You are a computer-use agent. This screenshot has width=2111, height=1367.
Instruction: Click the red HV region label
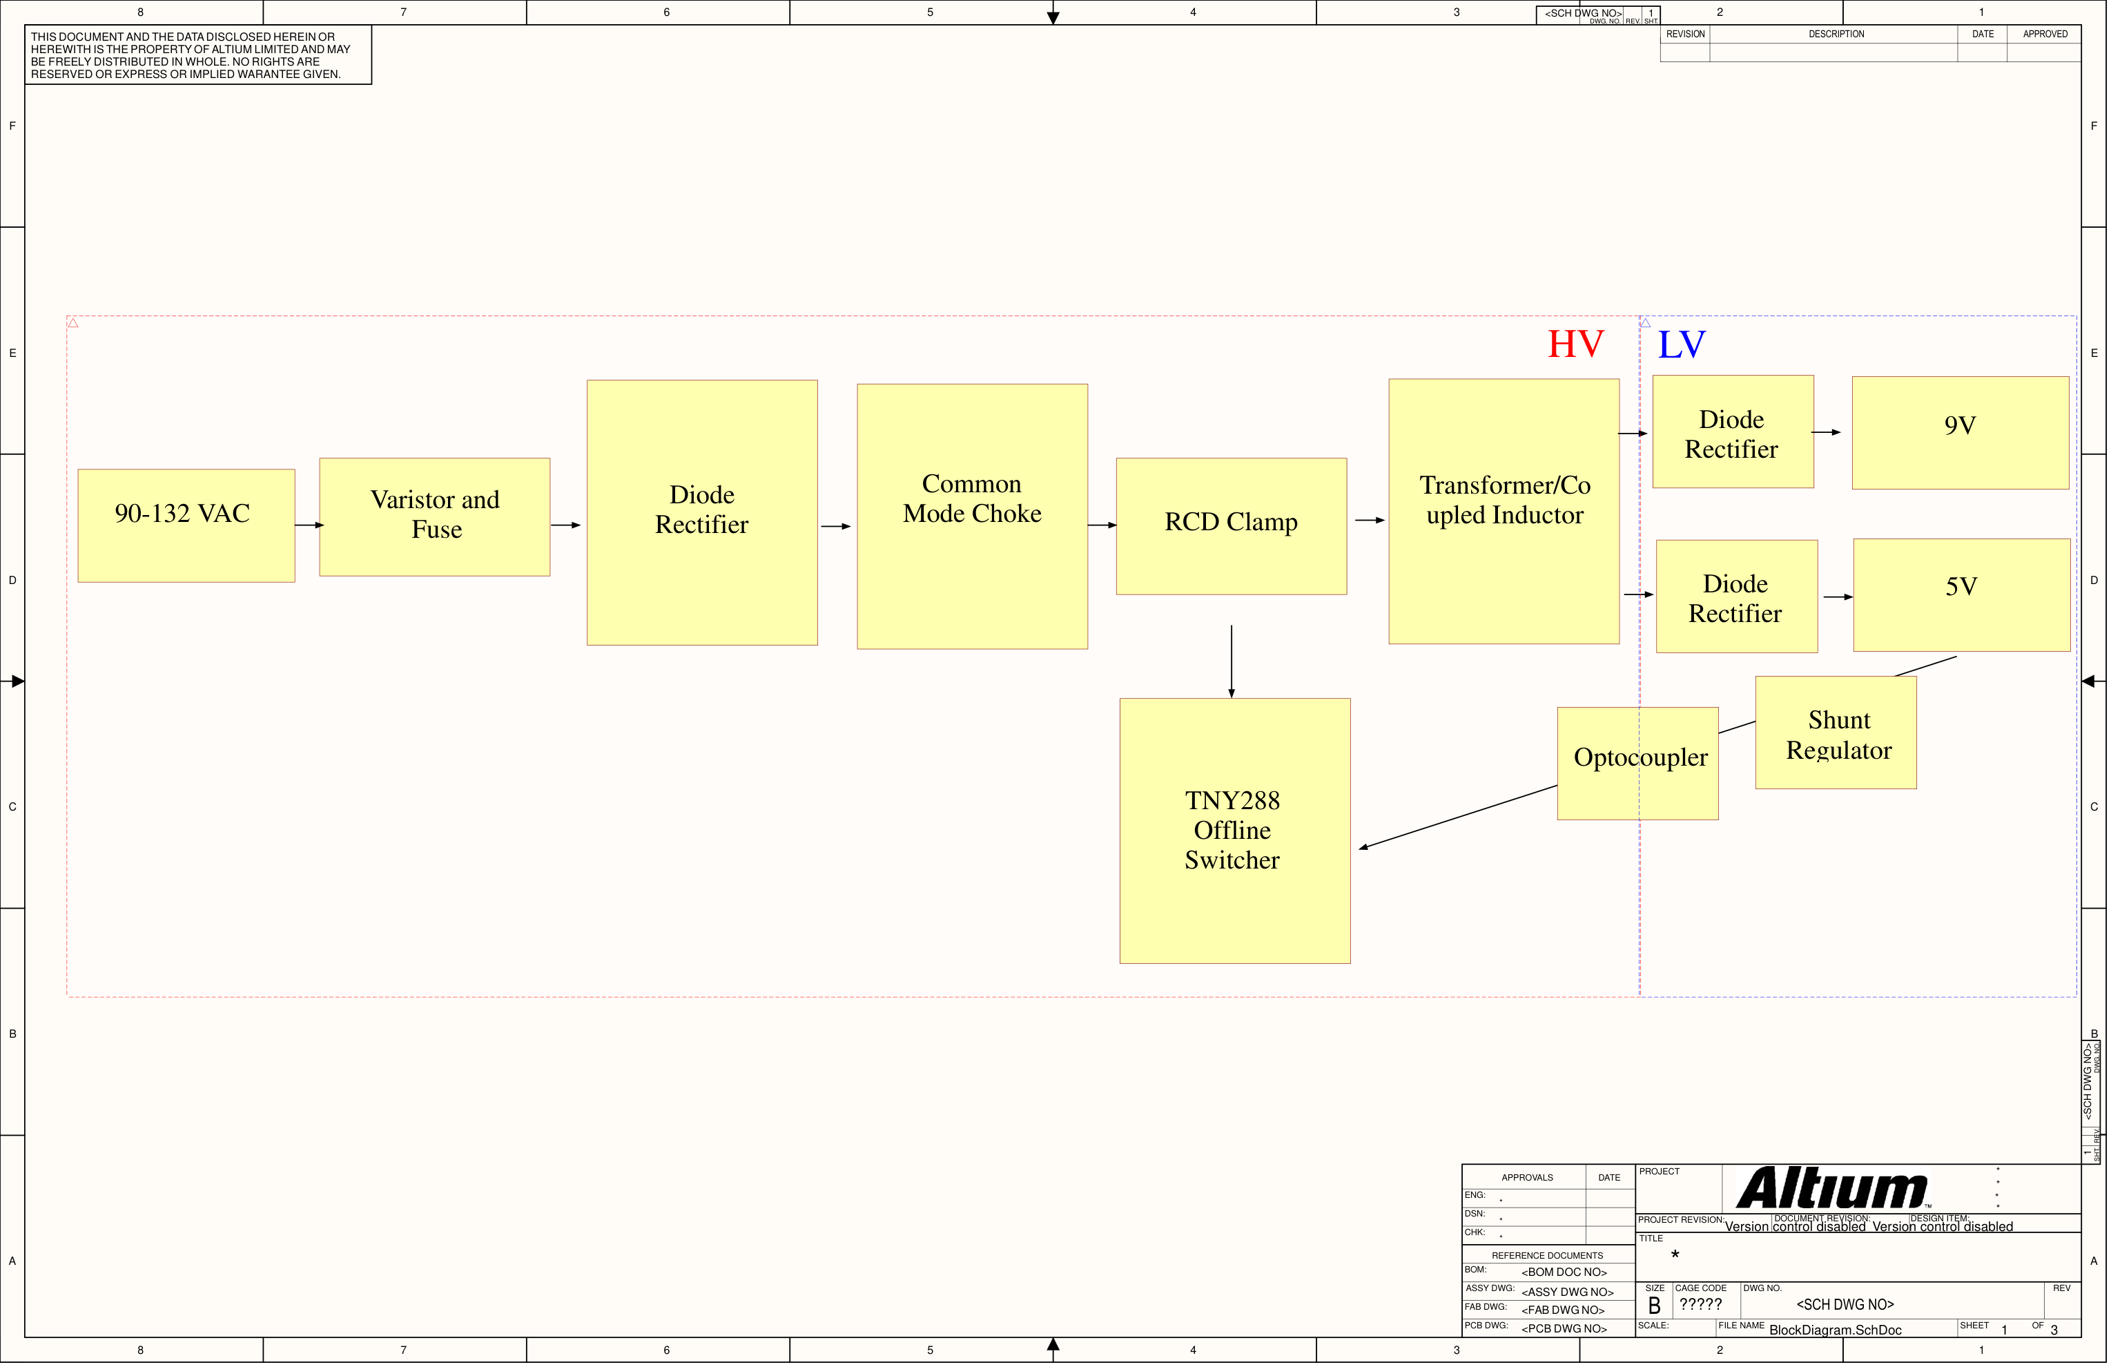pos(1575,345)
